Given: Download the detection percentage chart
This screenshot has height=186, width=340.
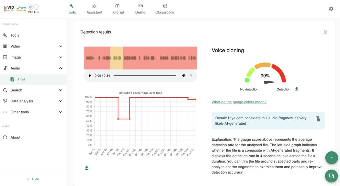Looking at the screenshot, I should click(x=87, y=168).
